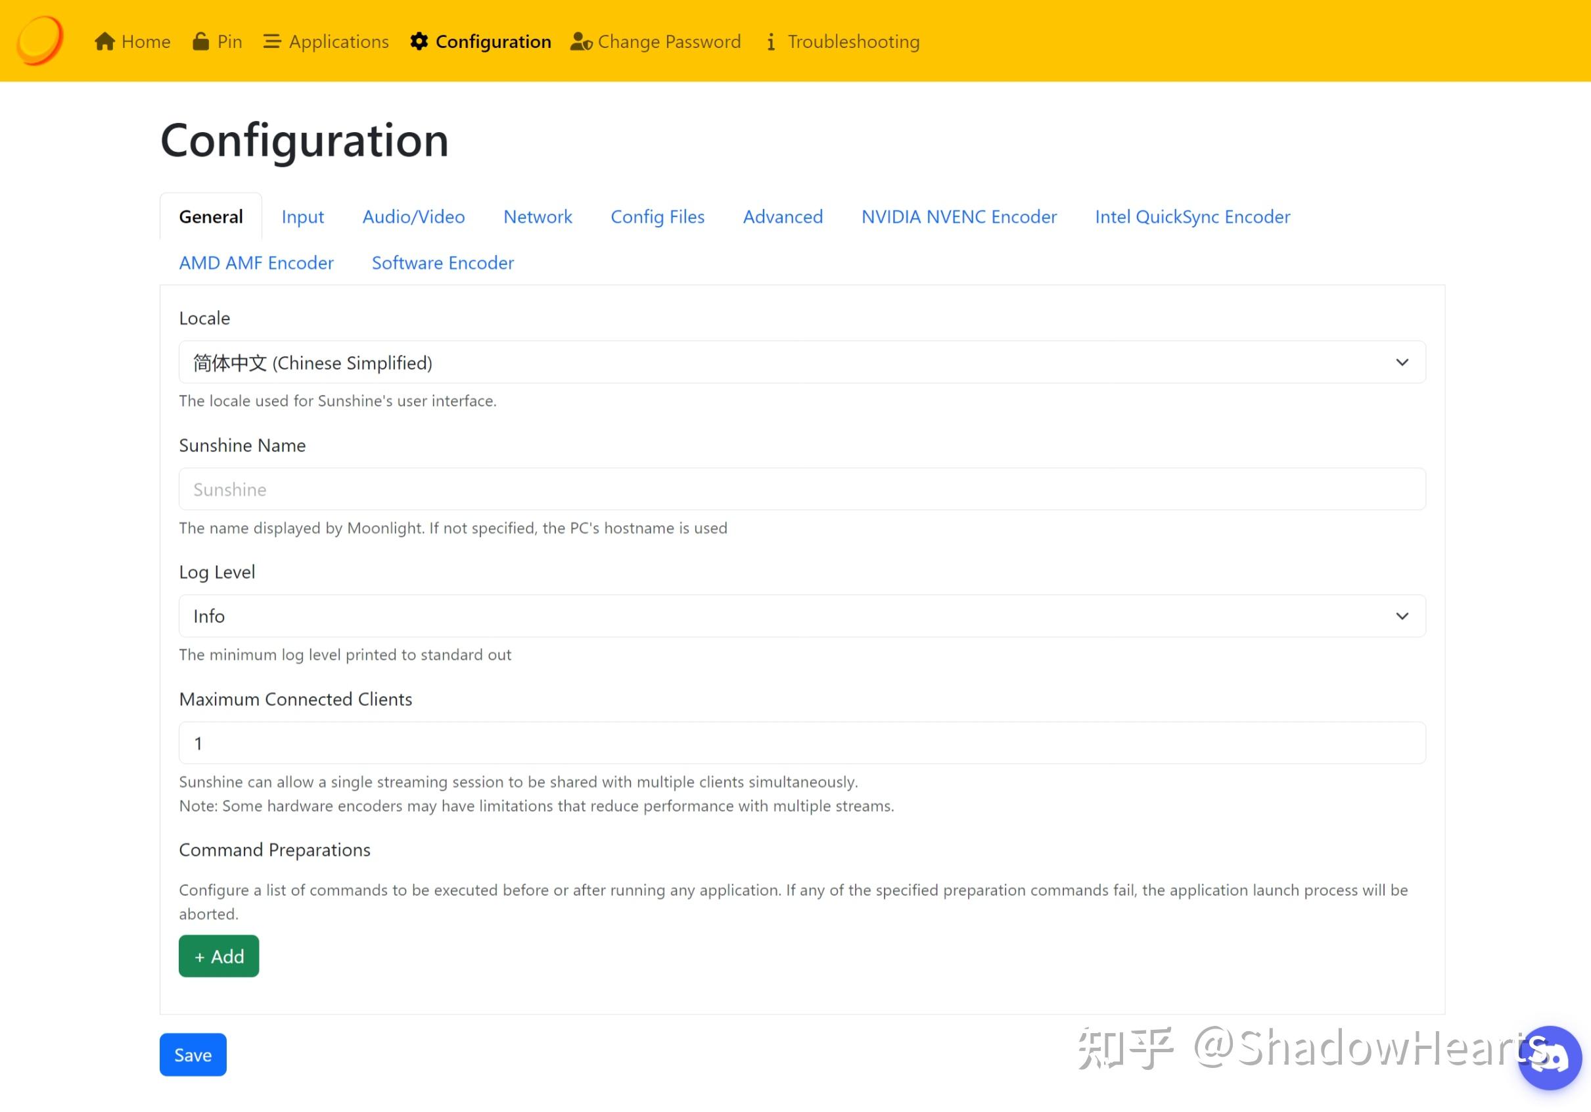Switch to the Audio/Video tab
This screenshot has width=1591, height=1112.
click(413, 217)
